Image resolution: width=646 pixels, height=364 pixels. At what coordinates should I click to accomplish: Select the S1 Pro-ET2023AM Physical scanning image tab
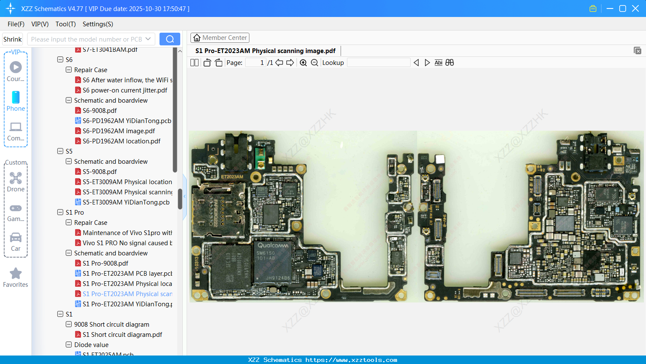tap(265, 51)
